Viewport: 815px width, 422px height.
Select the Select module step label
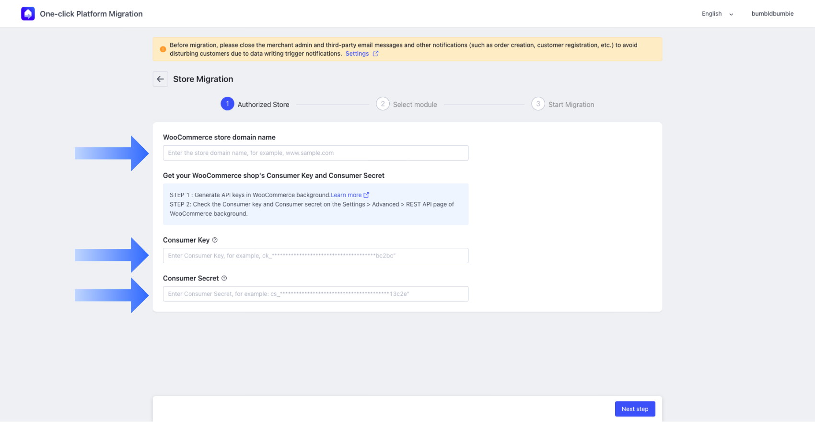pos(415,105)
